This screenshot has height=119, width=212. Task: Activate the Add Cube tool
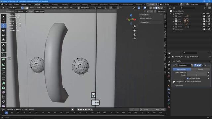coord(4,55)
